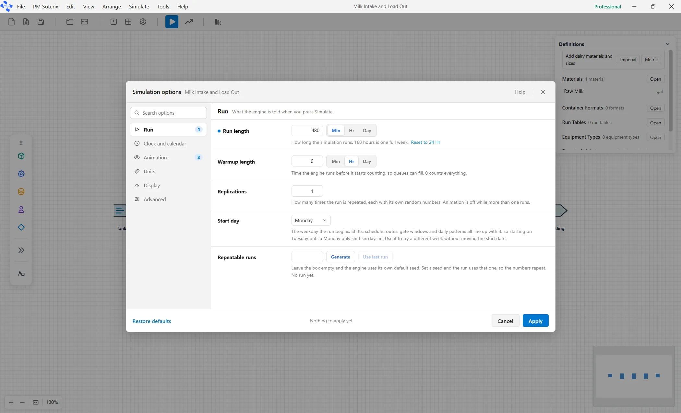The height and width of the screenshot is (413, 681).
Task: Close the Simulation options dialog
Action: (543, 92)
